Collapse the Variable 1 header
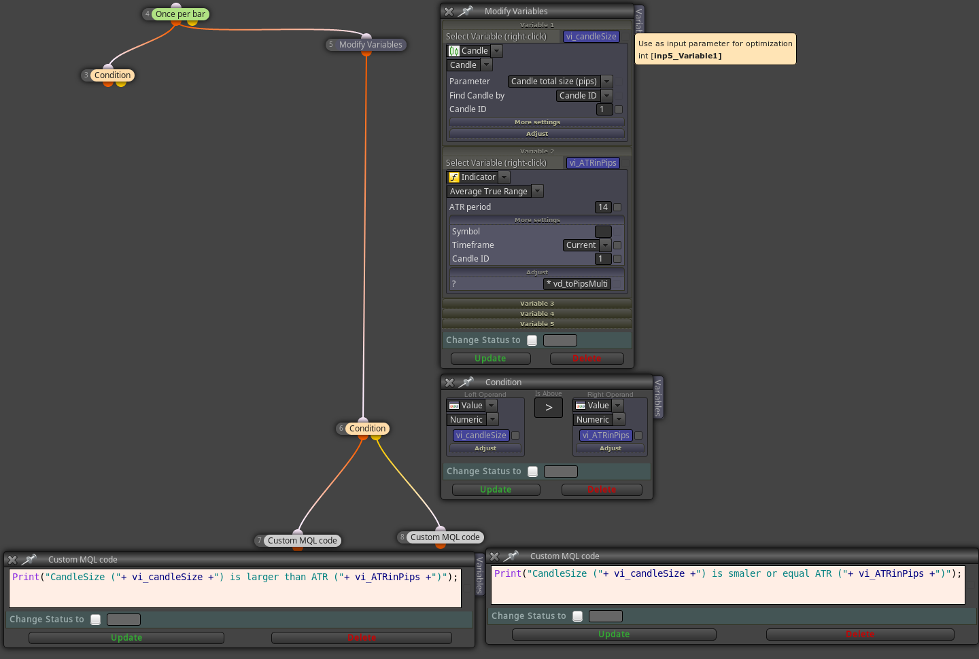The height and width of the screenshot is (659, 979). [537, 25]
